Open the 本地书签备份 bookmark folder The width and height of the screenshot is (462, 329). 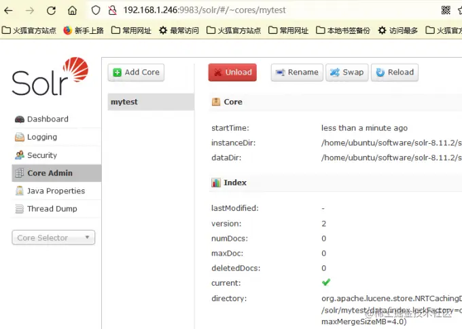tap(343, 31)
